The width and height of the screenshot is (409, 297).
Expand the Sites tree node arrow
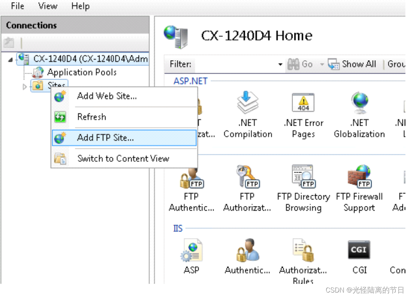click(25, 87)
